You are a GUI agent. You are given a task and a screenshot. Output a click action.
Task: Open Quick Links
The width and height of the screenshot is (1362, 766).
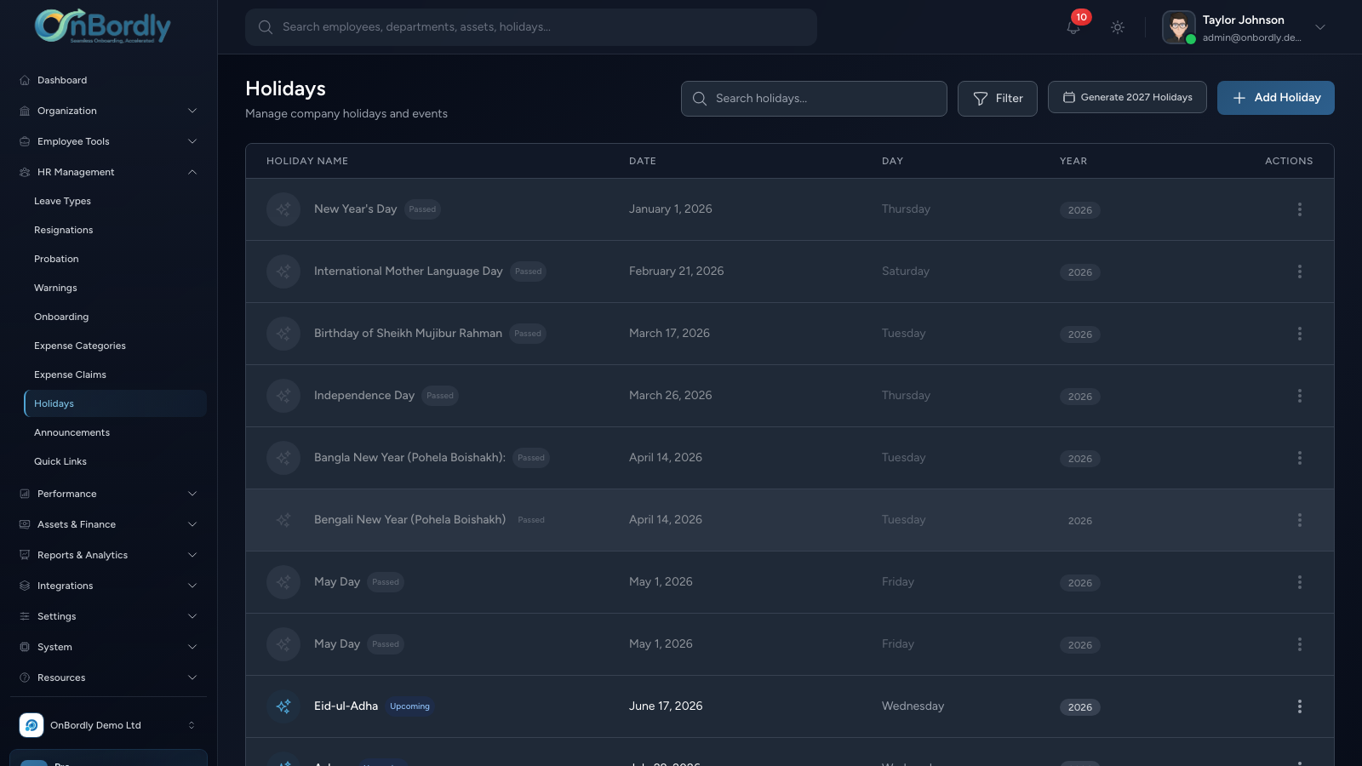pos(115,461)
